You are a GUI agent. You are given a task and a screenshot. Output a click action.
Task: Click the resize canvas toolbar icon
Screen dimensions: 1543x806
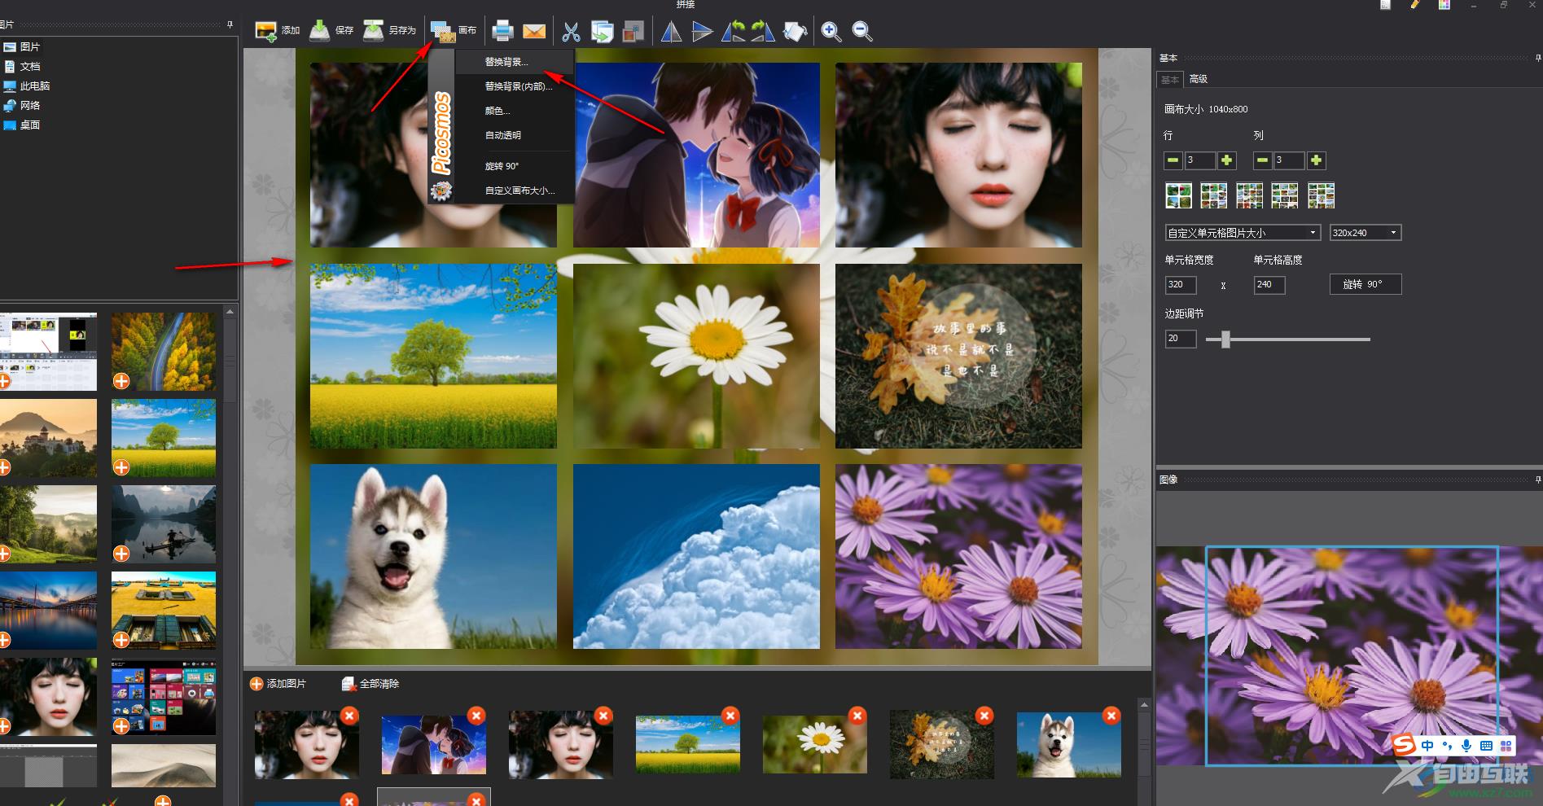pos(633,31)
